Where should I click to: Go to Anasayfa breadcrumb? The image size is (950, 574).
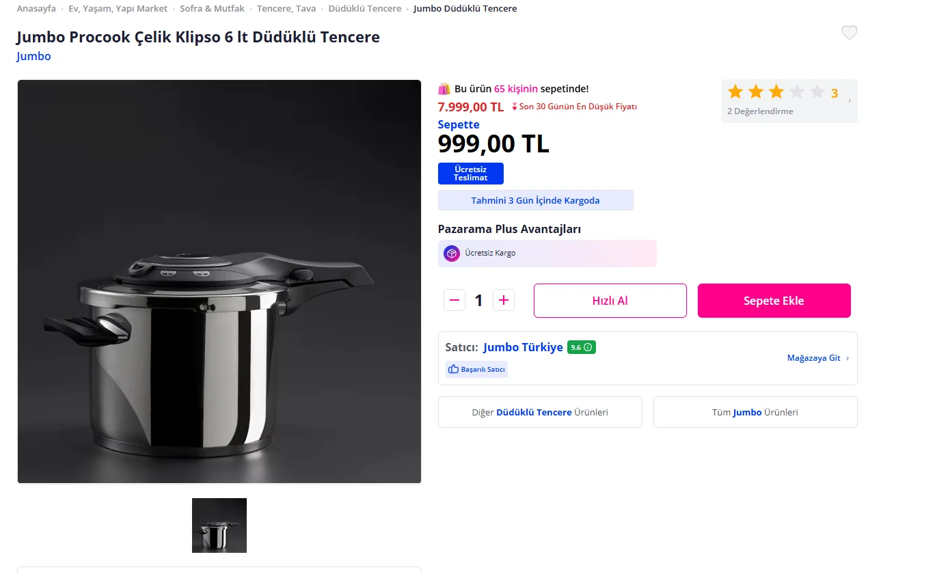[x=36, y=9]
